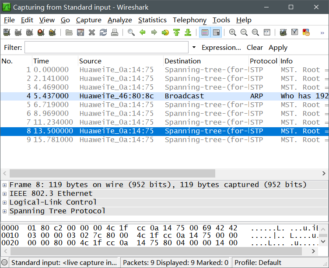Toggle packet list colorization
The image size is (329, 268).
point(205,32)
